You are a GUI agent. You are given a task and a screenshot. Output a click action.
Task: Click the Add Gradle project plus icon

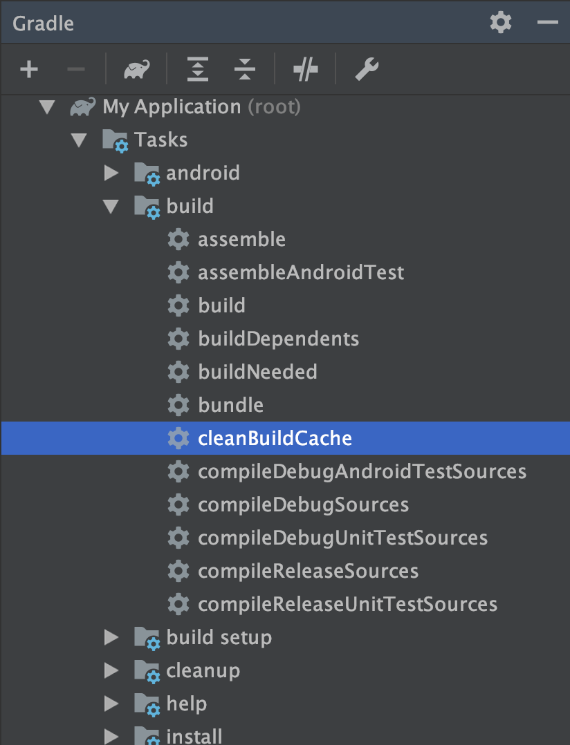(x=28, y=69)
